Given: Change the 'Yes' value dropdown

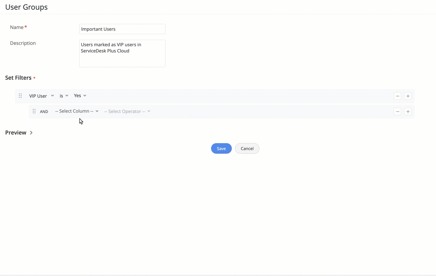Looking at the screenshot, I should click(80, 96).
